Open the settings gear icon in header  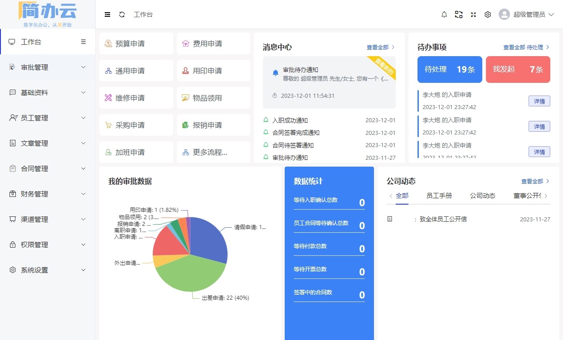pos(488,14)
